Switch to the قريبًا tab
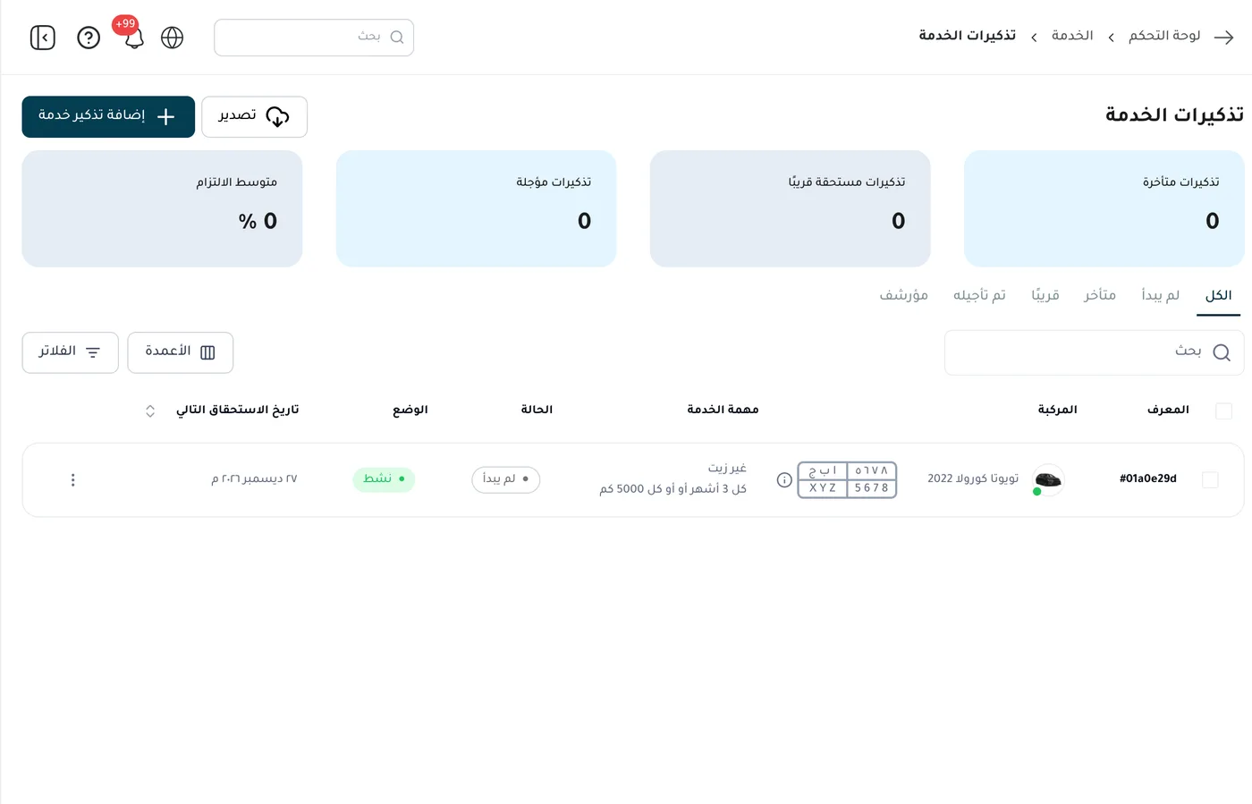 [x=1045, y=296]
